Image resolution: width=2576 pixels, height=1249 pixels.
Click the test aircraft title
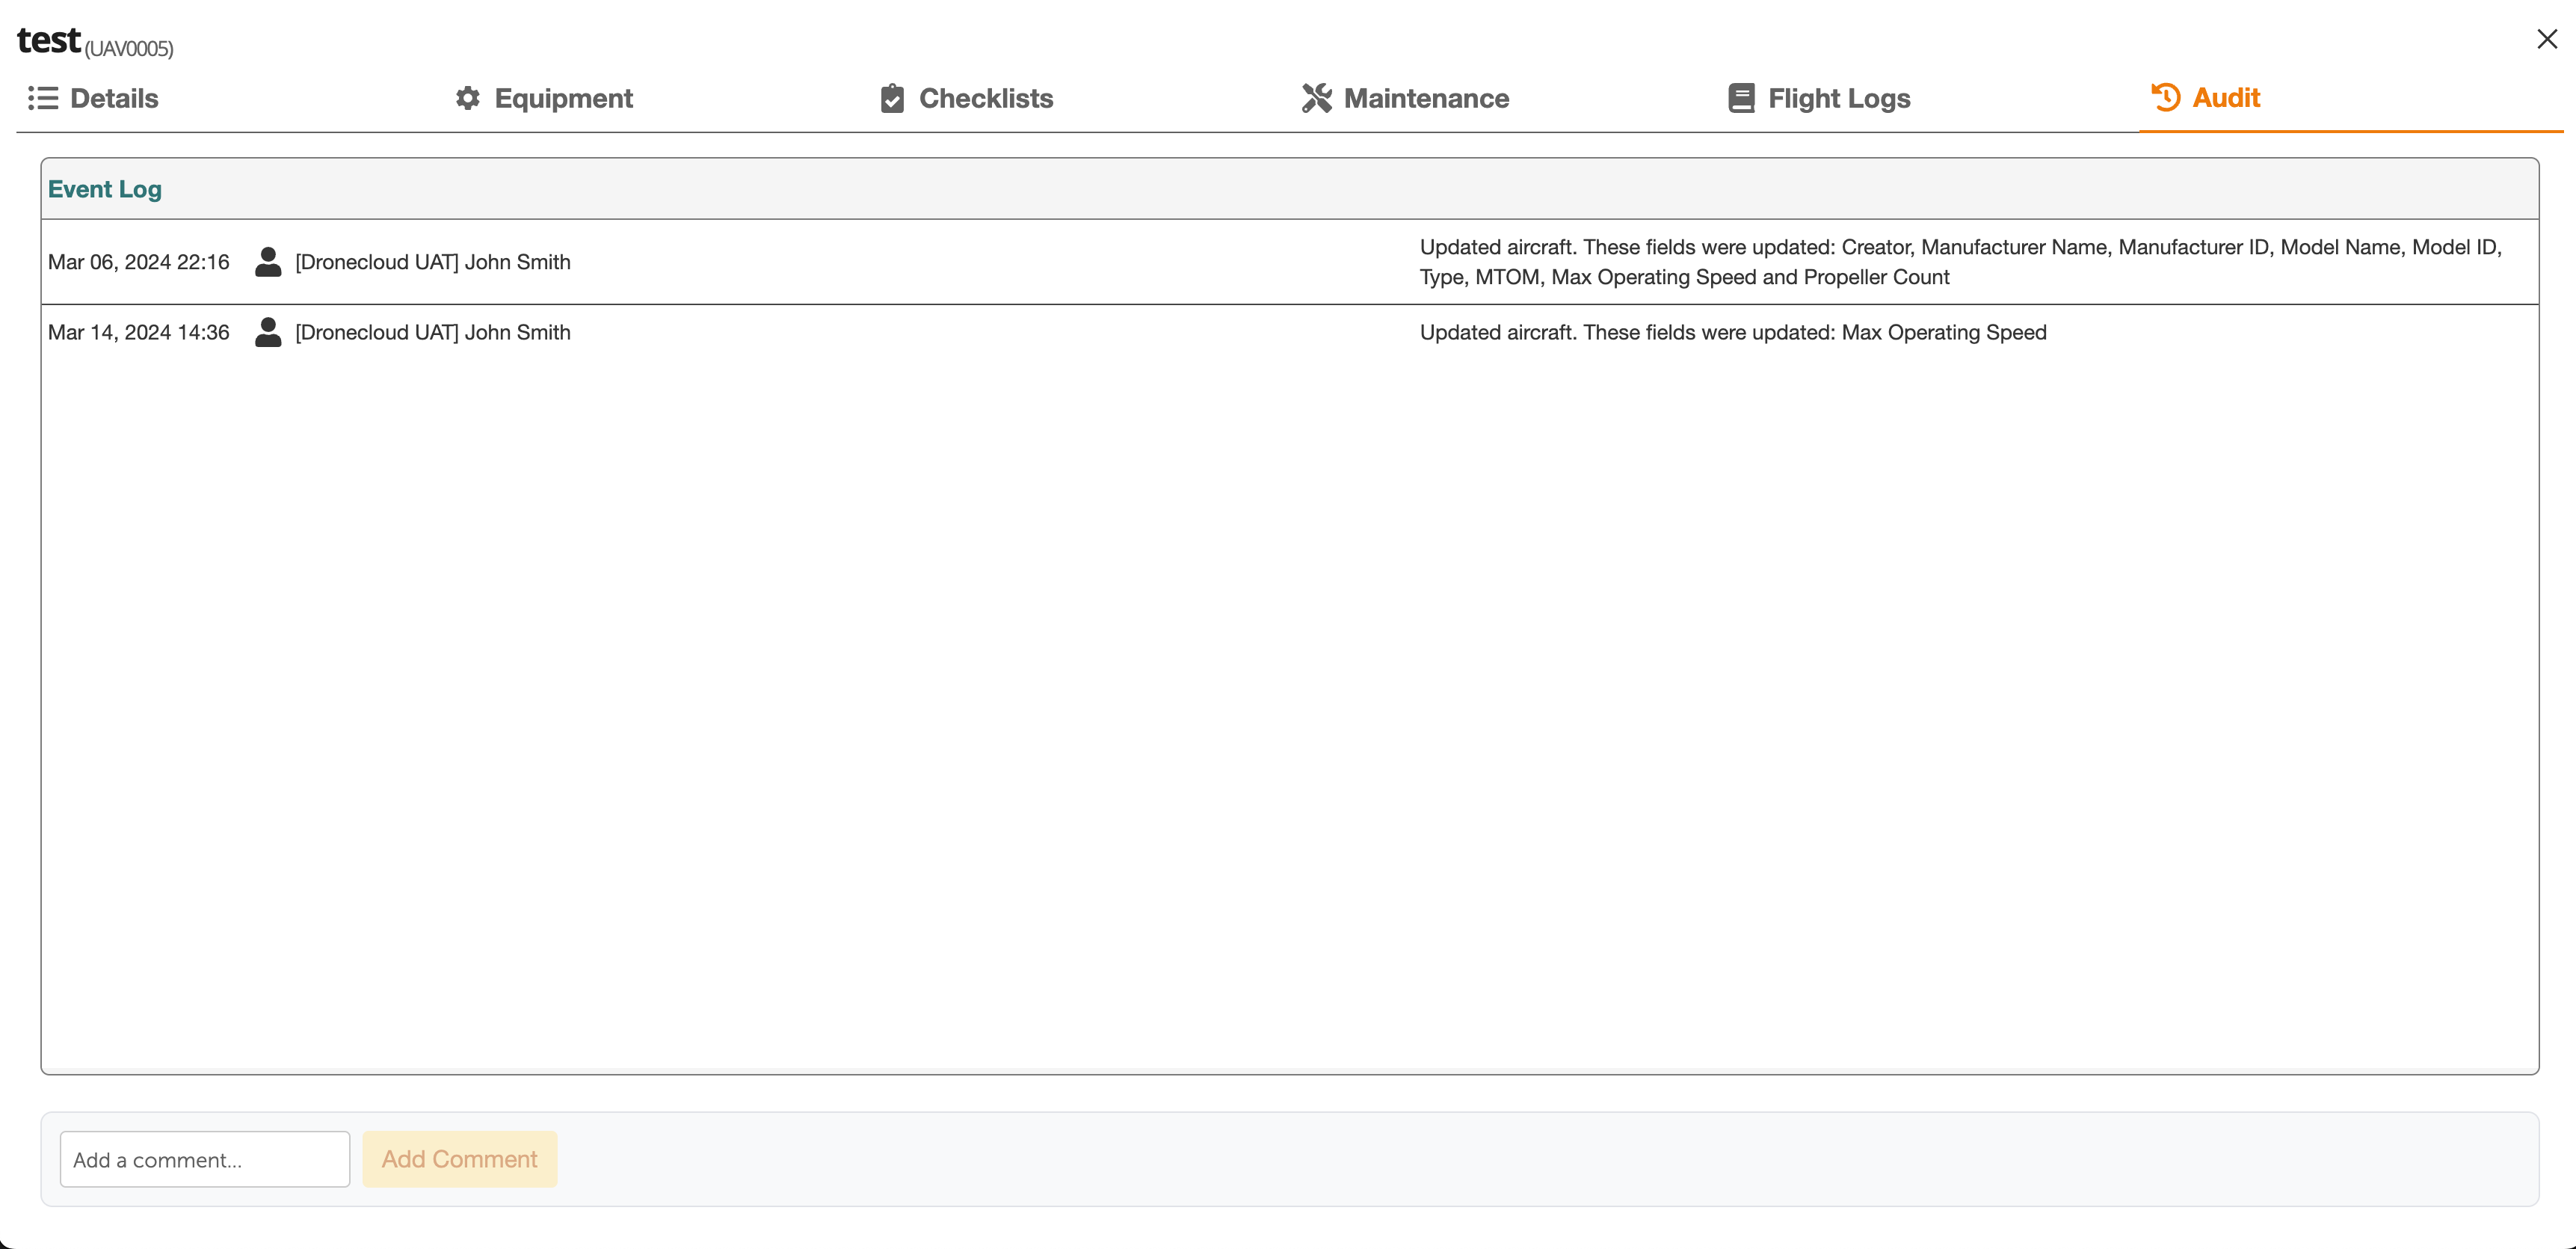(x=49, y=40)
